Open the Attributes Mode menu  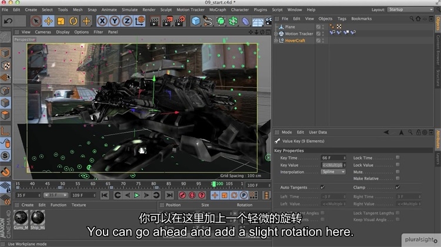[286, 132]
